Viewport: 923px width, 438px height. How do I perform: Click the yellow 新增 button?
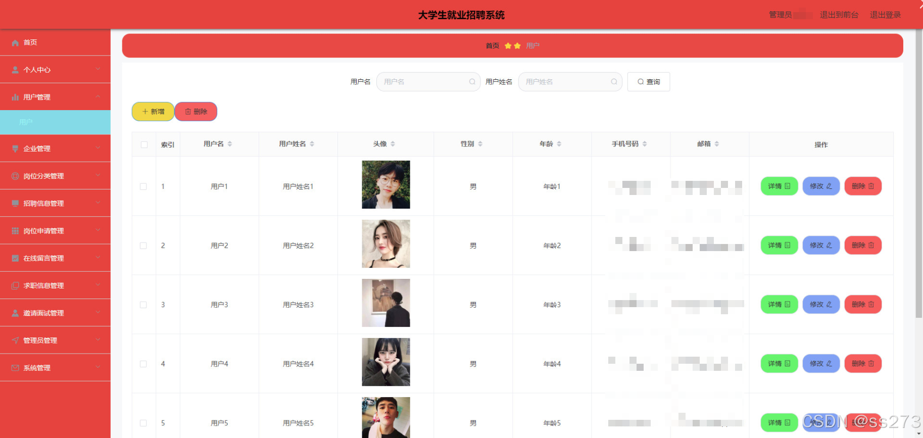(153, 112)
